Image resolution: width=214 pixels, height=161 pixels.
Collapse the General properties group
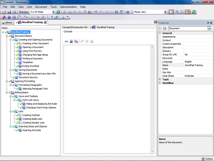(160, 33)
